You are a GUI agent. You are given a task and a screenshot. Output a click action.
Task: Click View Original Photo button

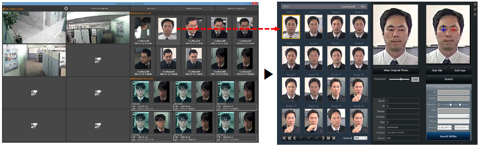pos(396,70)
